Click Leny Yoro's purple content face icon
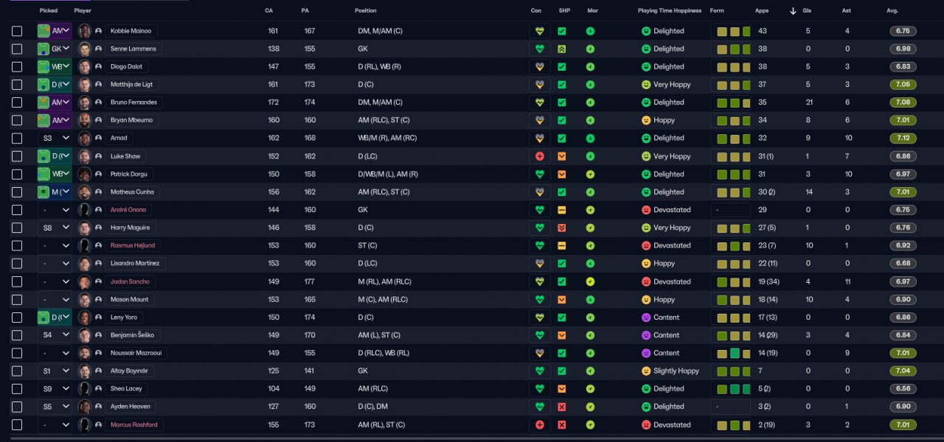 point(646,317)
